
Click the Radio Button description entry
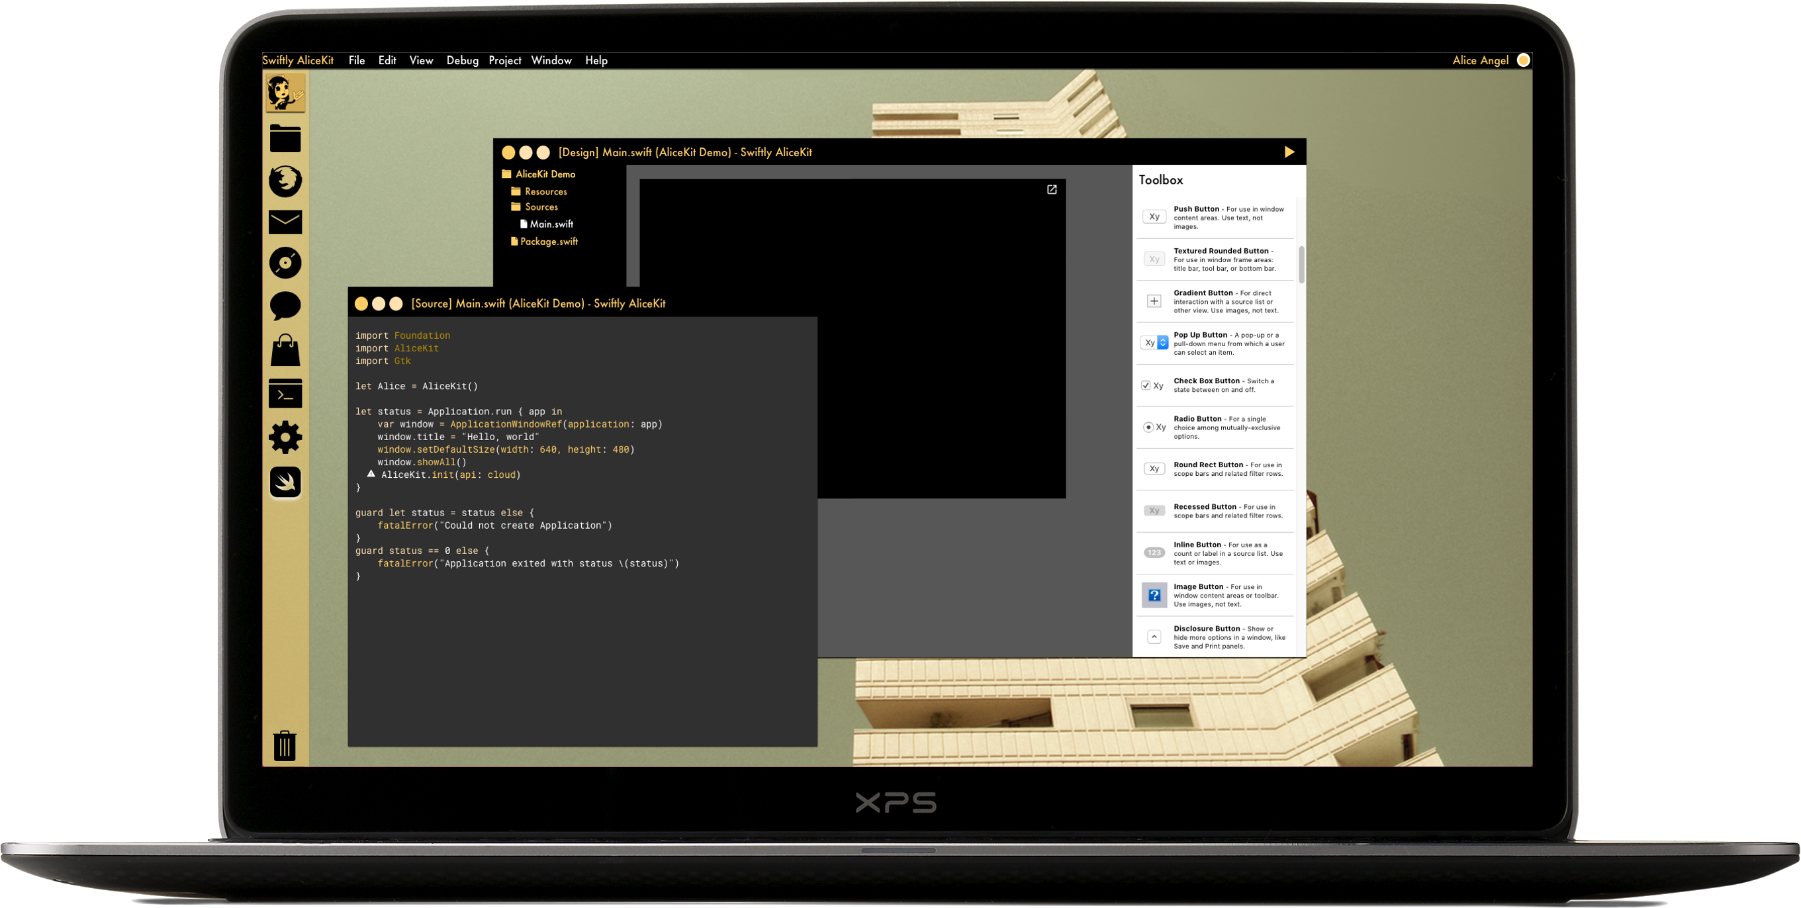pyautogui.click(x=1227, y=427)
